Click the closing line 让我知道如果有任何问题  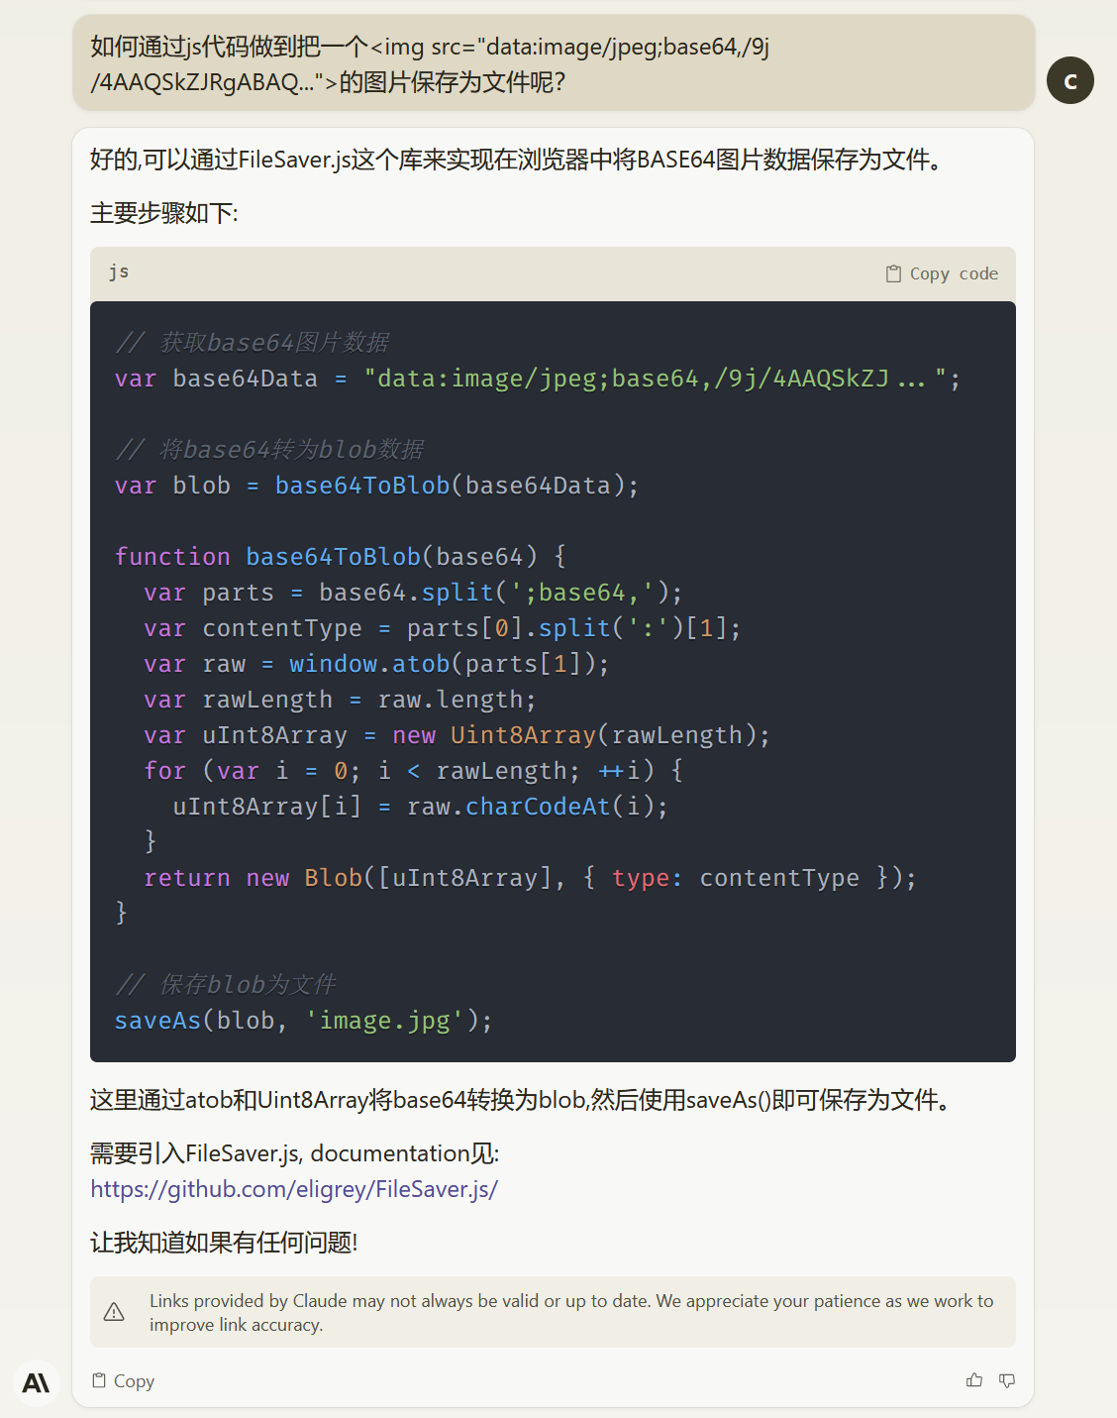pyautogui.click(x=224, y=1243)
